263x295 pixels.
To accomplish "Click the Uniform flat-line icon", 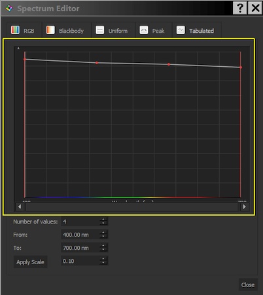I will click(x=100, y=30).
